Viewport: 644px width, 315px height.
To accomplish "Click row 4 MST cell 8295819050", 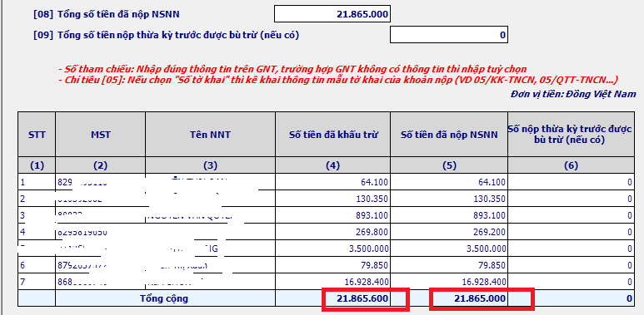I will [101, 232].
